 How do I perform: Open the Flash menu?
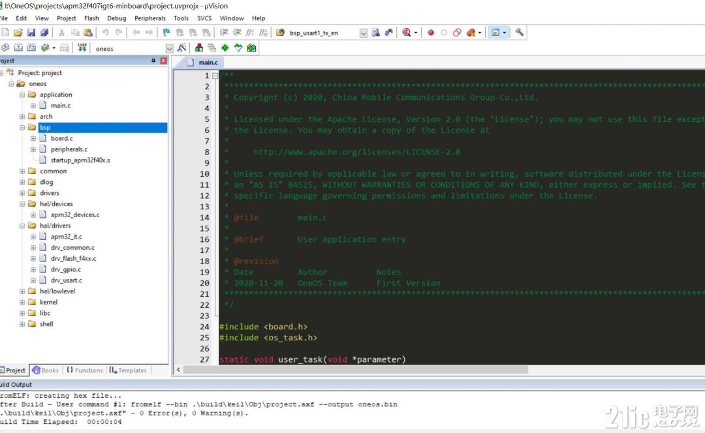point(91,18)
